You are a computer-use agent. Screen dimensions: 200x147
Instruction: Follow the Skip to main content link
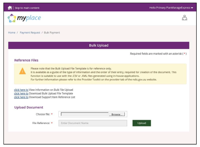click(27, 8)
